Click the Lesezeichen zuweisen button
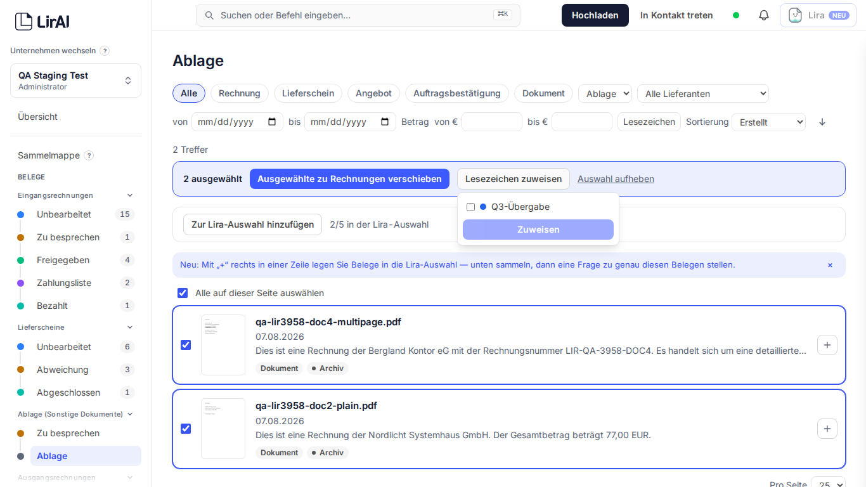This screenshot has width=866, height=487. point(514,179)
